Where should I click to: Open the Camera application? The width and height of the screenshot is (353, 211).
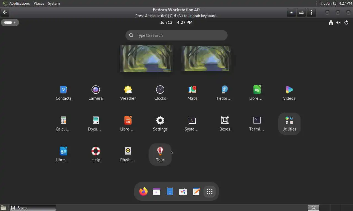(96, 93)
